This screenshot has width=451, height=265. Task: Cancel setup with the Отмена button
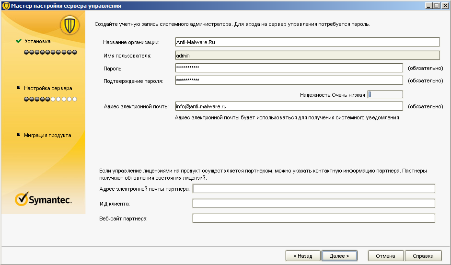click(385, 256)
